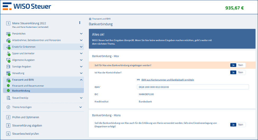The image size is (258, 140).
Task: Click the Ersatz für Einkommen icon
Action: [x=8, y=47]
